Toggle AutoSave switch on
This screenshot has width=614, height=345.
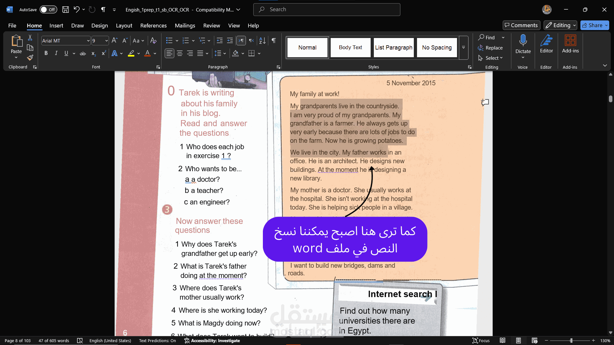48,10
